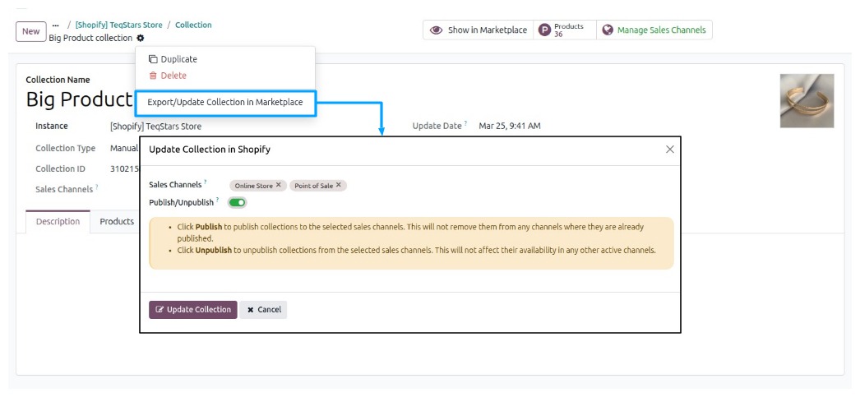Click the Sales Channels tag field in dialog

point(450,185)
